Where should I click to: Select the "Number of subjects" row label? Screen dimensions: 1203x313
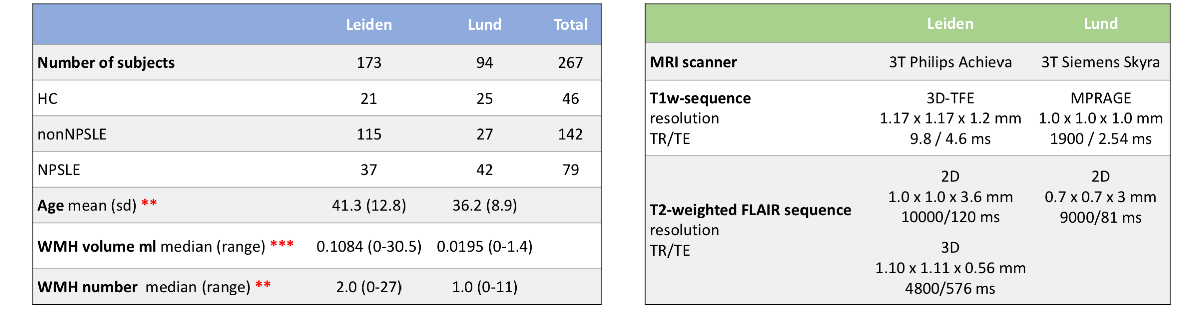106,63
